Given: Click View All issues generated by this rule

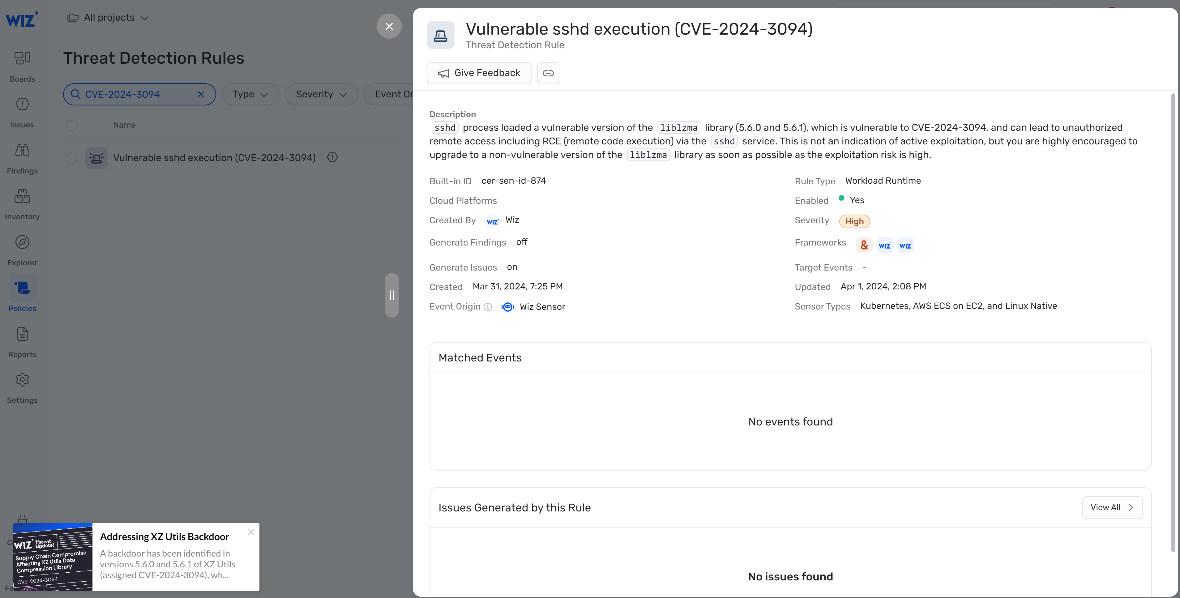Looking at the screenshot, I should (x=1112, y=507).
